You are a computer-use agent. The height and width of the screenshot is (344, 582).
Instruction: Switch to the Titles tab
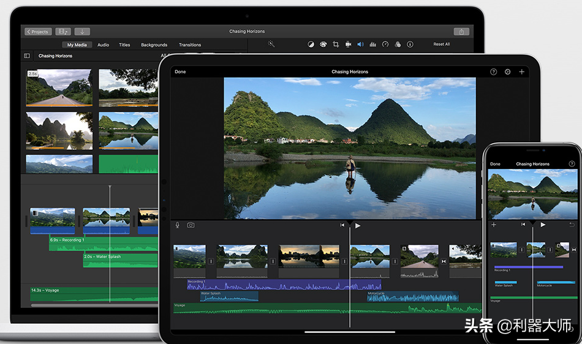[124, 45]
